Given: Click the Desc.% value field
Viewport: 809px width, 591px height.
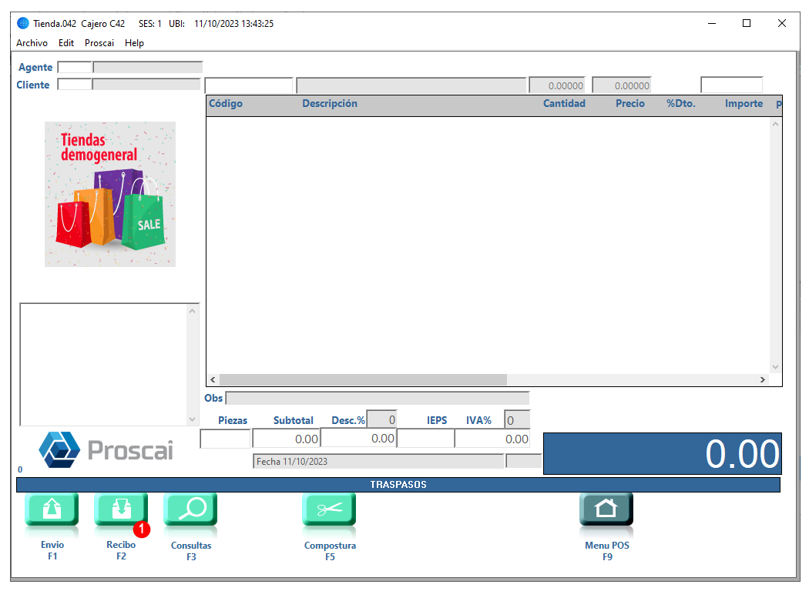Looking at the screenshot, I should [x=381, y=420].
